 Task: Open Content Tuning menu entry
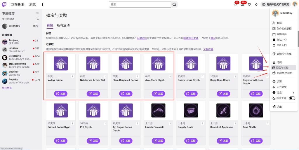284,87
